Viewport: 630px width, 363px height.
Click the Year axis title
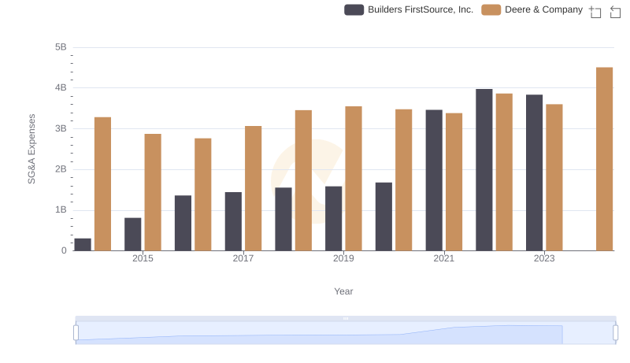coord(343,291)
